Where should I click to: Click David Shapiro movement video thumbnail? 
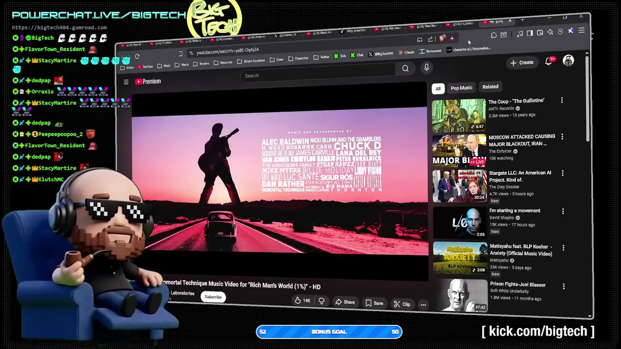pos(460,222)
